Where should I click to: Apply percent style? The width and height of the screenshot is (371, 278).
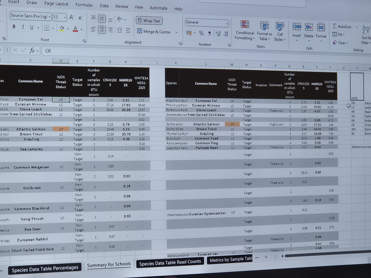(201, 33)
